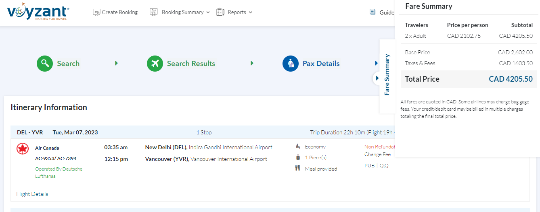
Task: Click the Change Fee link
Action: (377, 154)
